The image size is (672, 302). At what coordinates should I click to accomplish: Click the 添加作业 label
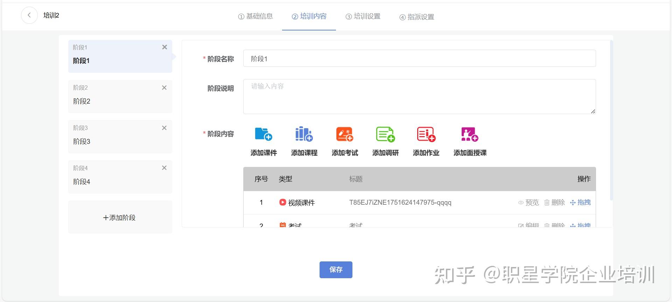tap(426, 153)
